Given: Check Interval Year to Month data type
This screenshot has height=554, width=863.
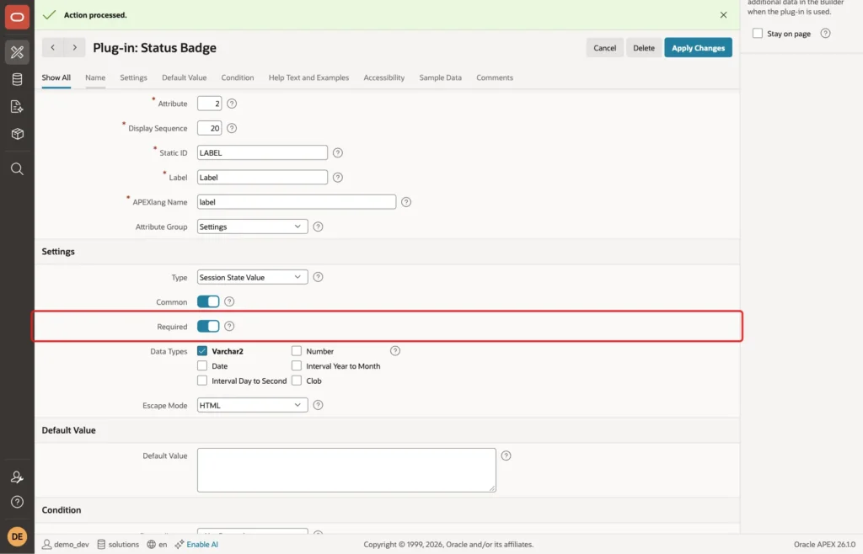Looking at the screenshot, I should pos(297,365).
